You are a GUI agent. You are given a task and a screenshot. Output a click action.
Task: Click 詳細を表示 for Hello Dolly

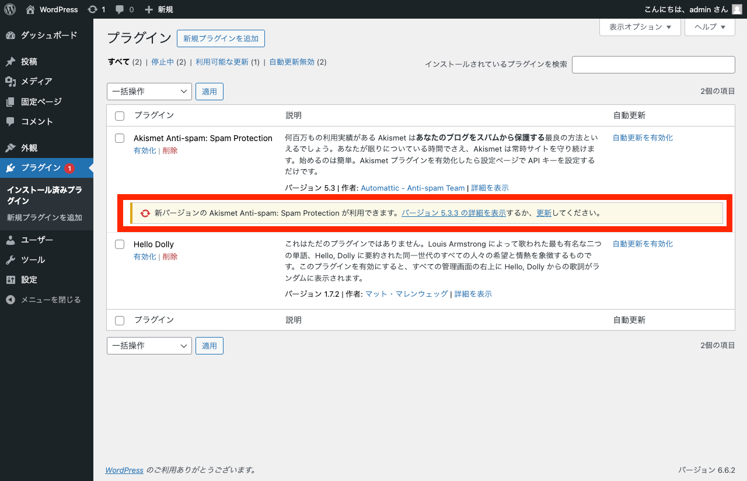click(x=473, y=294)
